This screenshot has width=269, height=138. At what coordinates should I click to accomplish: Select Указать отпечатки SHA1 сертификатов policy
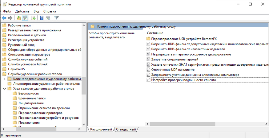coord(210,64)
